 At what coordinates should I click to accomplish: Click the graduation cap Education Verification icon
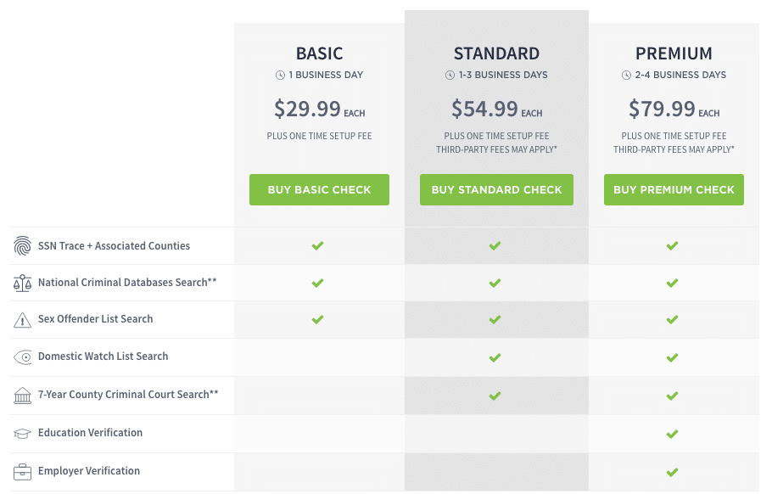(23, 434)
